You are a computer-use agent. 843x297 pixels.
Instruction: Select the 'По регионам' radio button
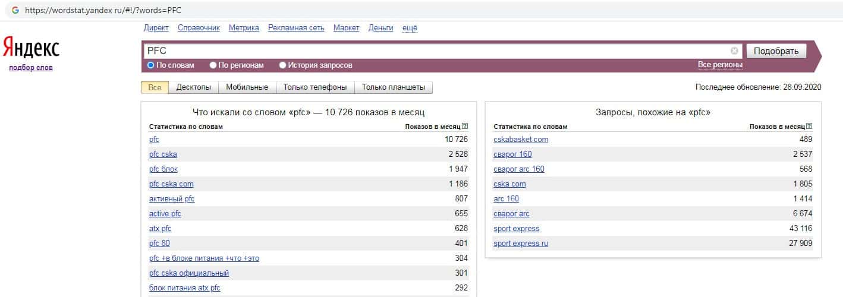[214, 65]
